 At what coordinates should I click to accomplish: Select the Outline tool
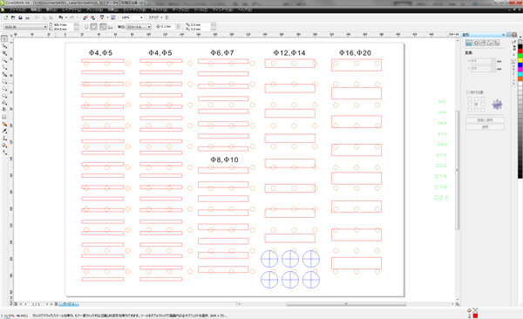click(4, 138)
